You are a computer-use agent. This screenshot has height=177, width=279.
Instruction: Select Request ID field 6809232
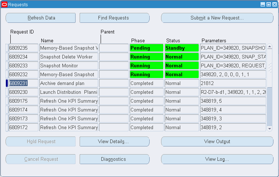tap(24, 74)
